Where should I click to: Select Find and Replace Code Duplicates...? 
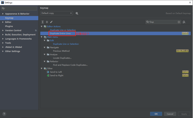[x=70, y=65]
